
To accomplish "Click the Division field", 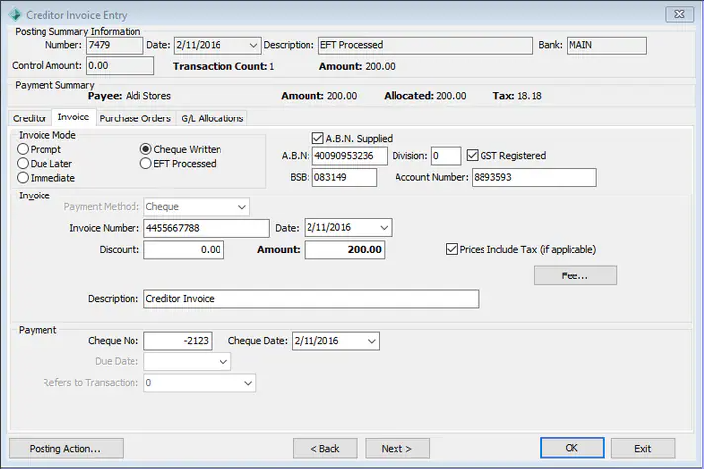I will [445, 156].
